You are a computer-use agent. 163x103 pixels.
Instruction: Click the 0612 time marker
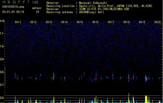(33, 22)
